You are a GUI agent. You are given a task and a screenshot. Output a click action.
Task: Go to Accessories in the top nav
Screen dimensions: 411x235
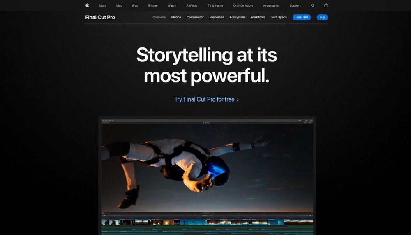271,5
